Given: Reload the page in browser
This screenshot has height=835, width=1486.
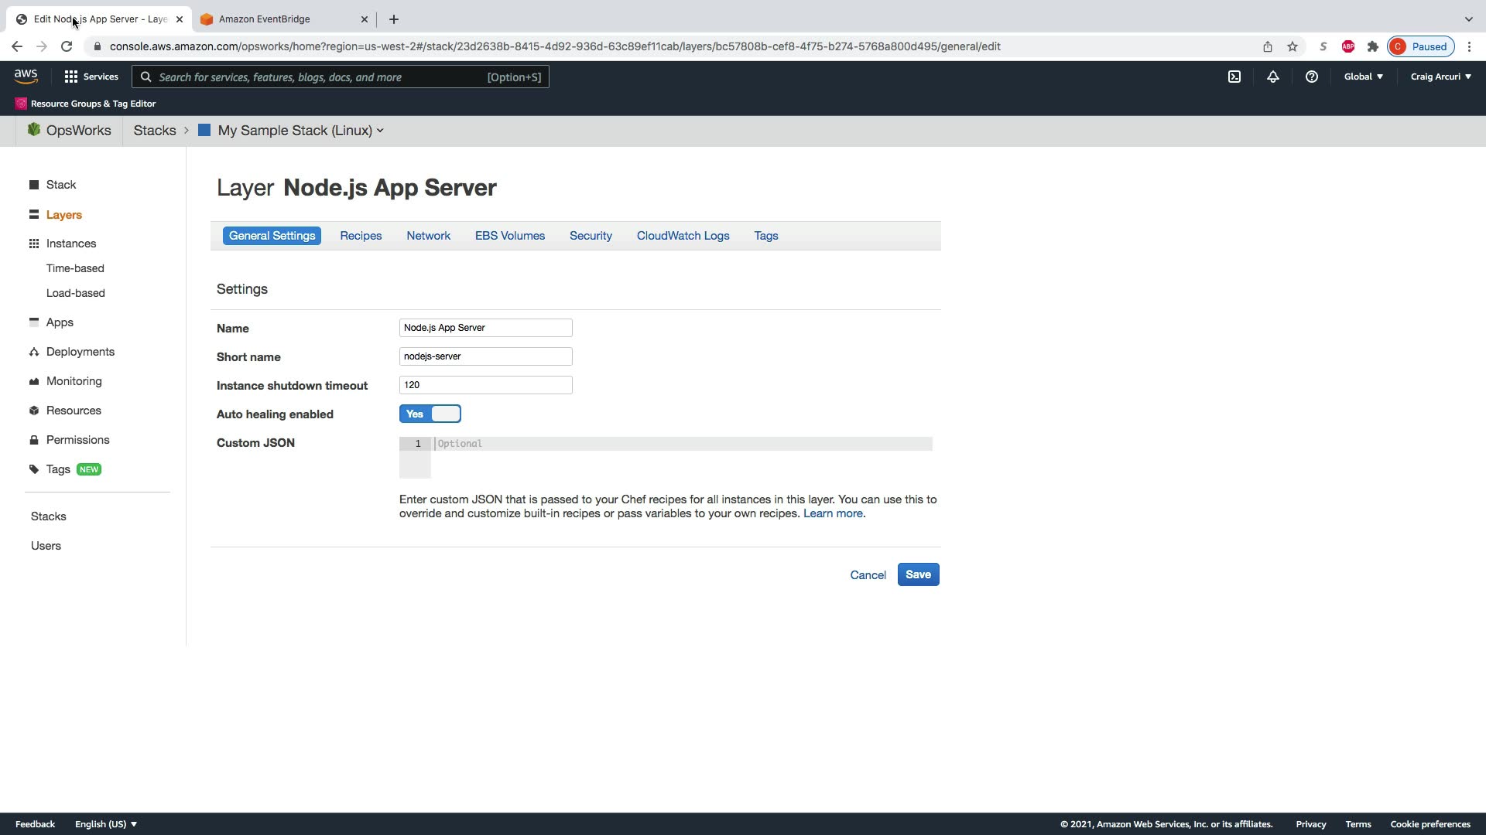Looking at the screenshot, I should tap(67, 46).
